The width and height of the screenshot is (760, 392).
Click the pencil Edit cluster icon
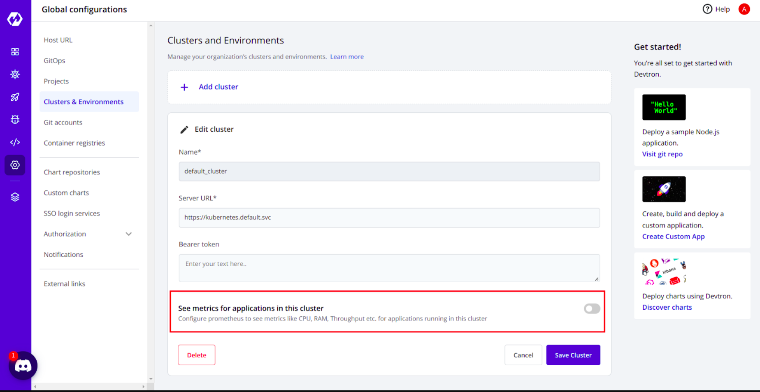pos(184,130)
